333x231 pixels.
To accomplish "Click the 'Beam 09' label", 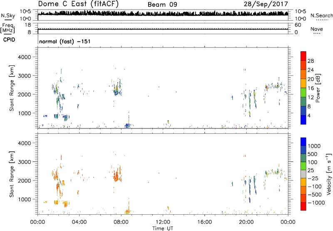I will point(162,5).
